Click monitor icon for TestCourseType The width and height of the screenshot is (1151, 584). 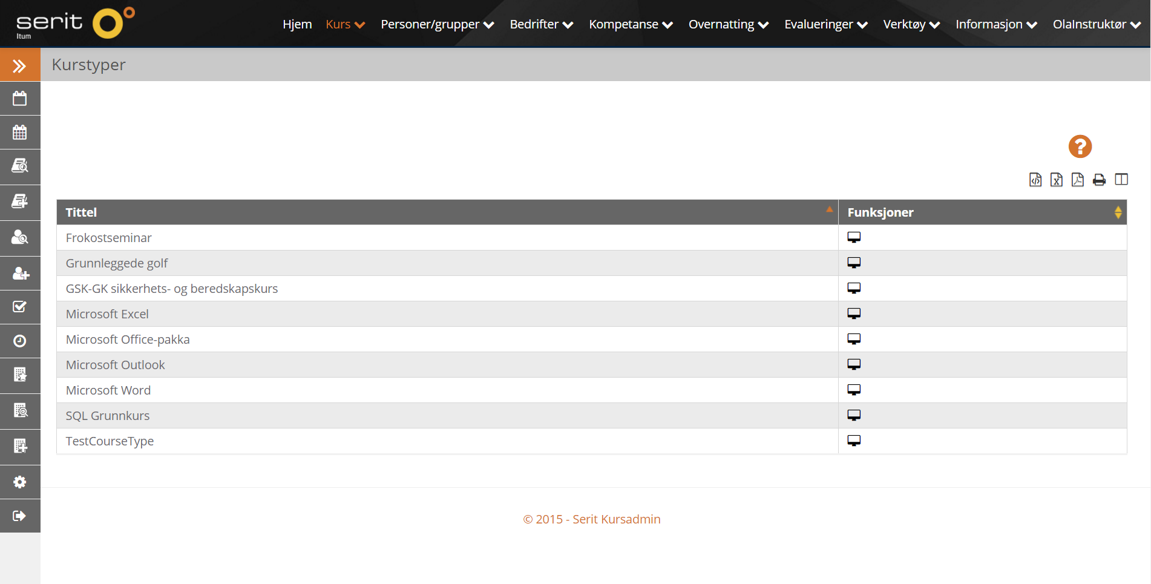pyautogui.click(x=854, y=441)
